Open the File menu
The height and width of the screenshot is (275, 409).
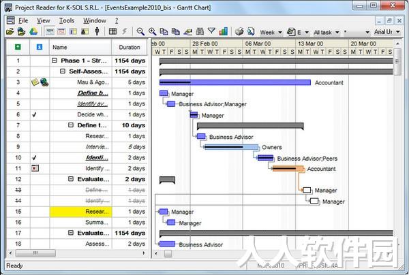23,20
